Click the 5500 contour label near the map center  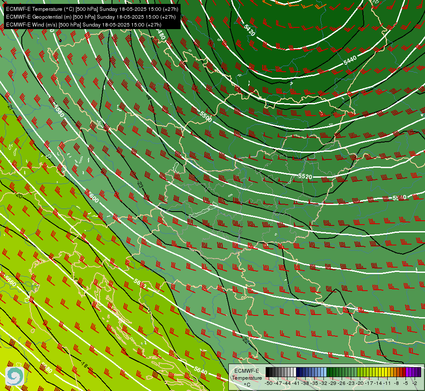206,116
